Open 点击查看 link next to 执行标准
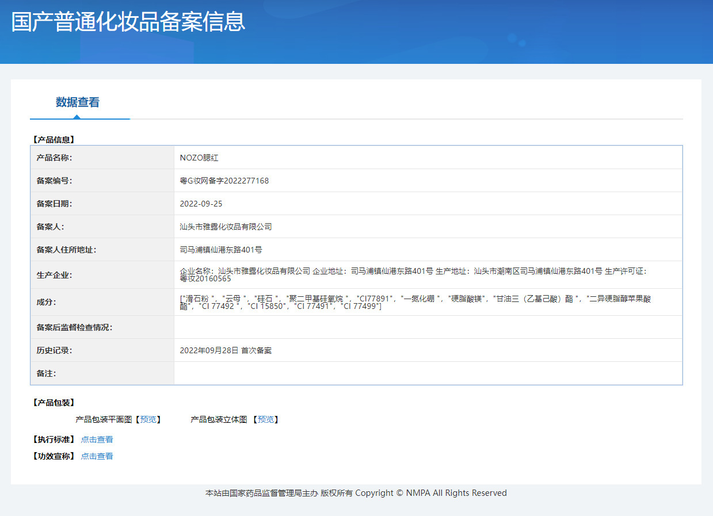This screenshot has width=713, height=516. [97, 439]
